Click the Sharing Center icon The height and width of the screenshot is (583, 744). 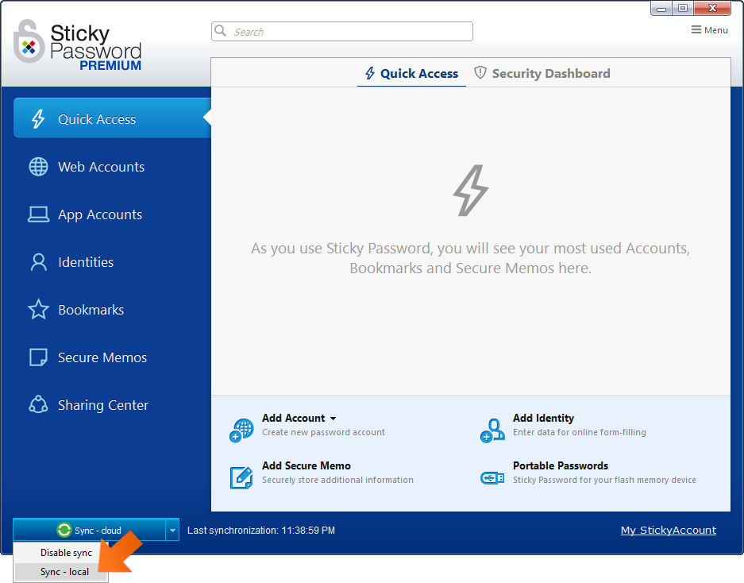[x=38, y=405]
